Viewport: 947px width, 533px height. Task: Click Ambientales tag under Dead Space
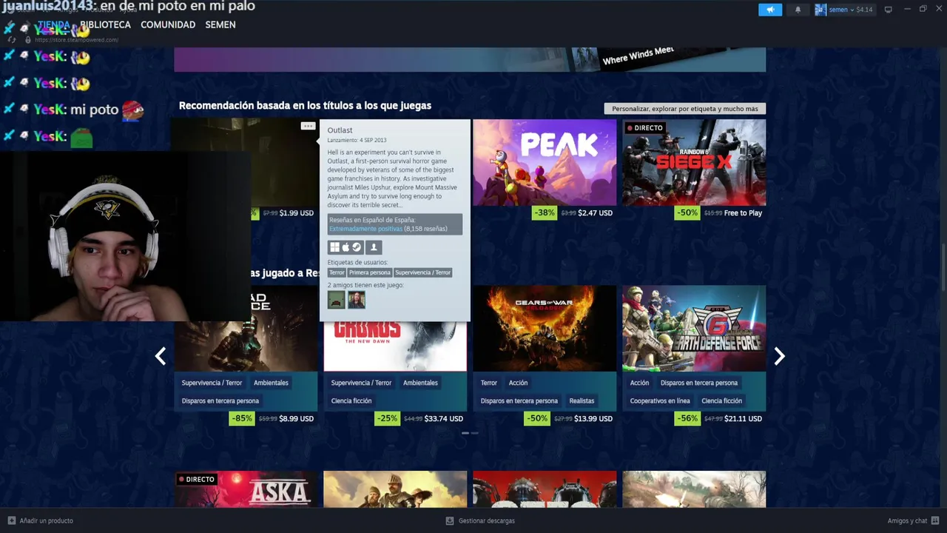pyautogui.click(x=271, y=383)
